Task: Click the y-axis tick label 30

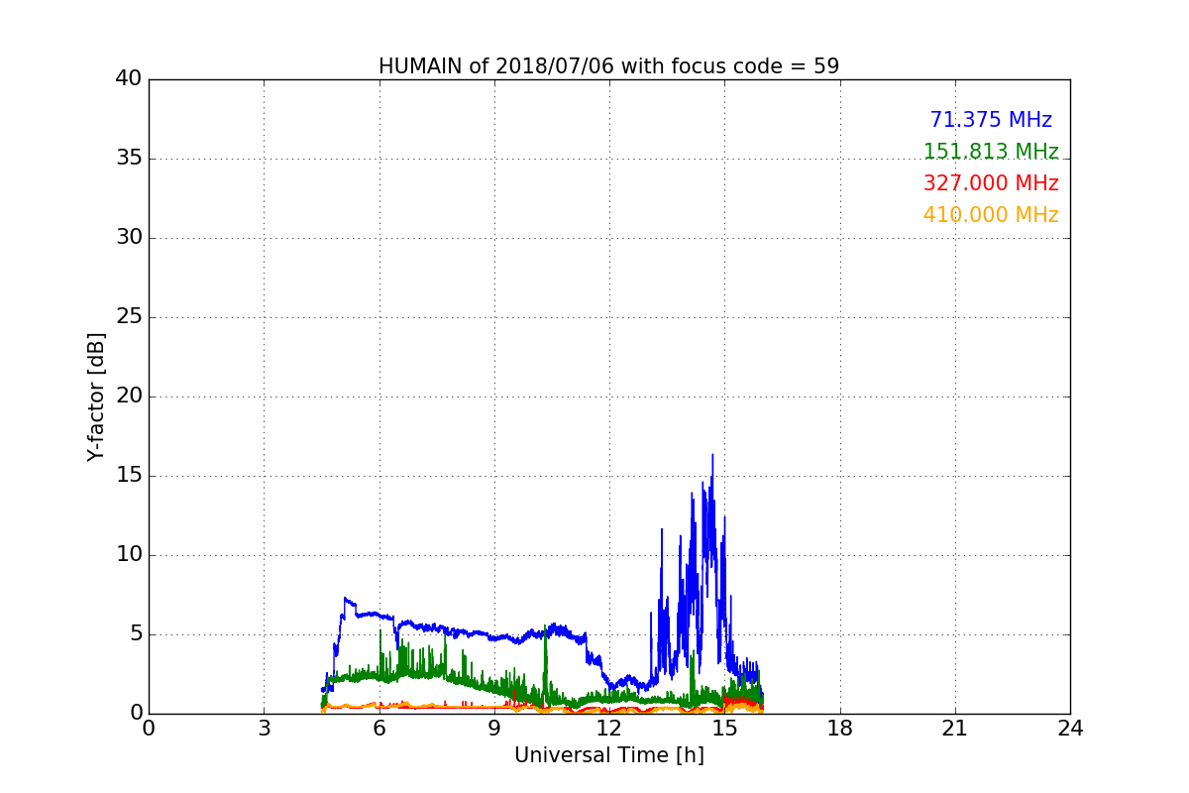Action: [x=129, y=238]
